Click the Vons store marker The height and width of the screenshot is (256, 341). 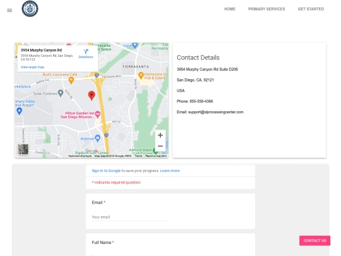(x=135, y=46)
